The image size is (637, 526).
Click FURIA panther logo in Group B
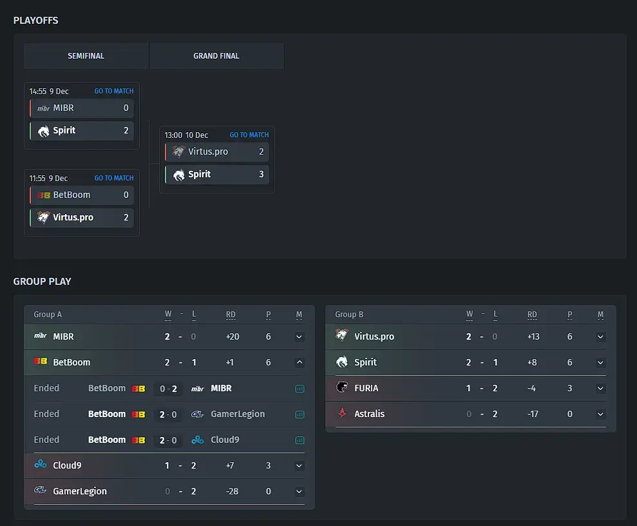point(342,387)
